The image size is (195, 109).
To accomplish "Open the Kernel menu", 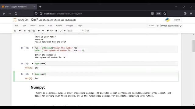I will 59,26.
